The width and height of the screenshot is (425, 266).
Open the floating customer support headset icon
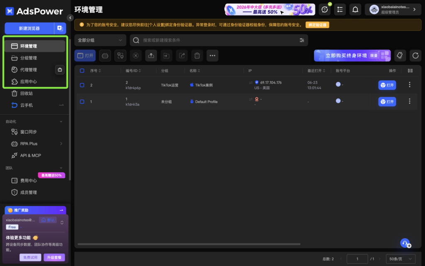click(x=405, y=243)
